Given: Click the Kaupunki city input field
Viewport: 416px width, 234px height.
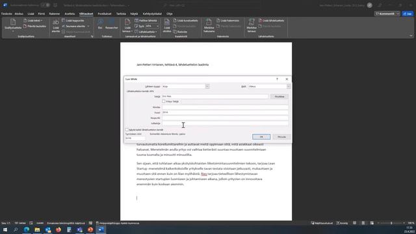Looking at the screenshot, I should [x=225, y=118].
